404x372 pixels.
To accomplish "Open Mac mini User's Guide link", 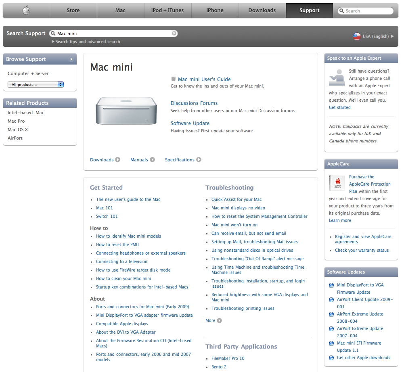I will [204, 79].
